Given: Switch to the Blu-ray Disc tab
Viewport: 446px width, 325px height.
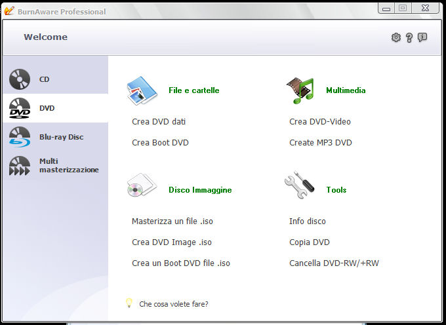Looking at the screenshot, I should coord(62,137).
